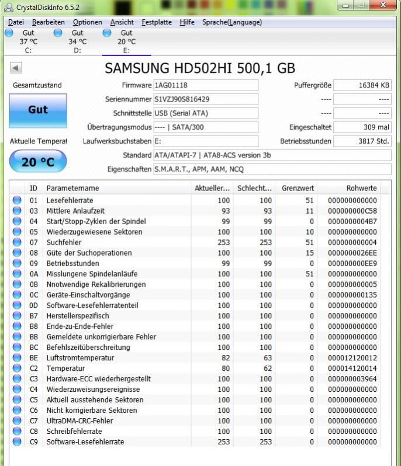Screen dimensions: 401x466
Task: Click the Eigenschaften field S.M.A.R.T., APM, AAM, NCQ
Action: coord(272,169)
